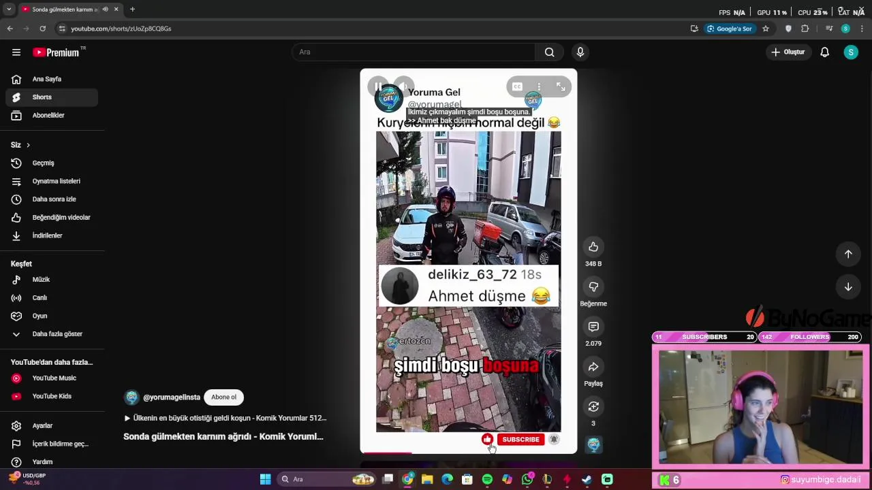The height and width of the screenshot is (490, 872).
Task: Dislike the Short (Beğenme)
Action: coord(593,287)
